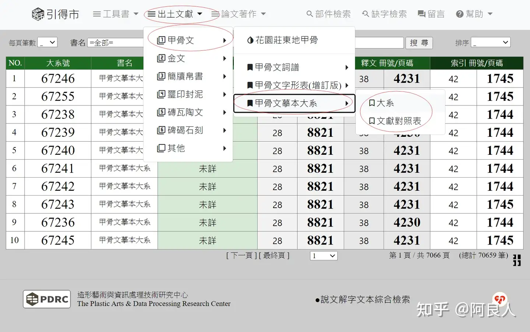Click the half-circle icon beside 花園莊東地甲骨
This screenshot has height=332, width=530.
tap(250, 40)
